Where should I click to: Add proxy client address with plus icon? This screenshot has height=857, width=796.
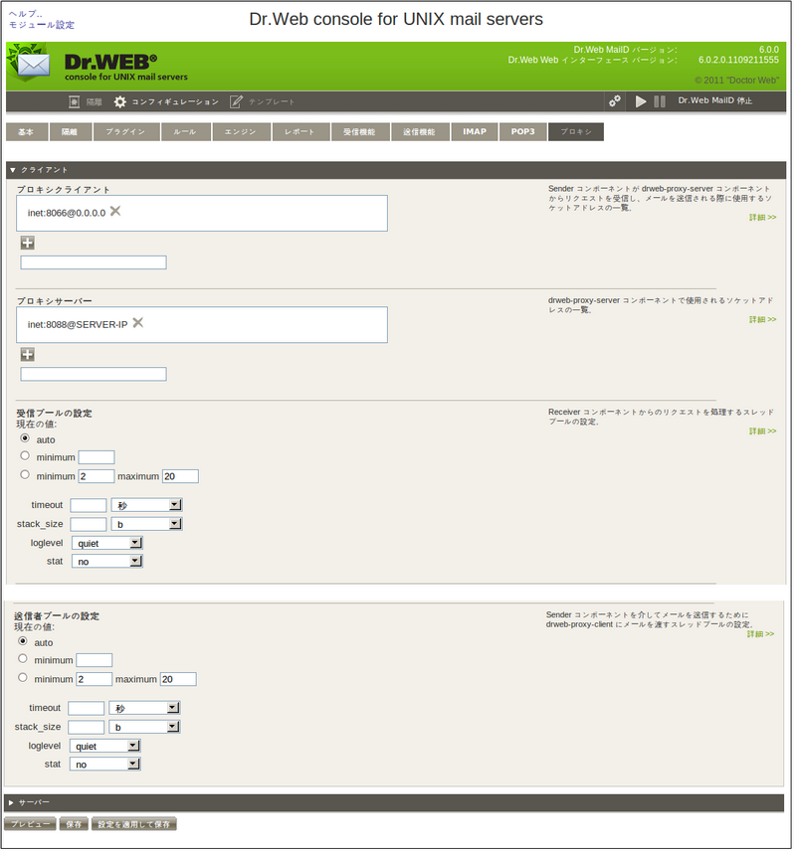point(27,244)
